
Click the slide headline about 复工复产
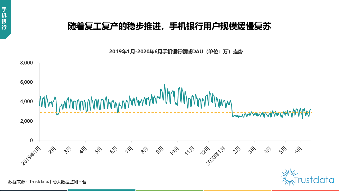(169, 27)
